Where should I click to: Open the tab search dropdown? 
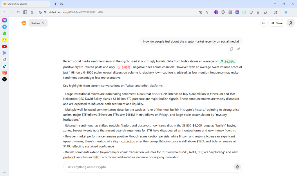[61, 4]
